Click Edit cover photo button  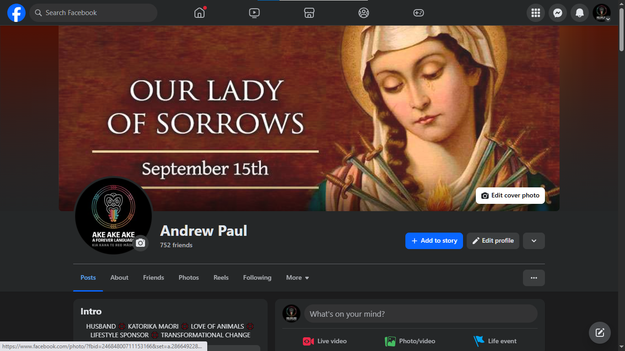[510, 196]
